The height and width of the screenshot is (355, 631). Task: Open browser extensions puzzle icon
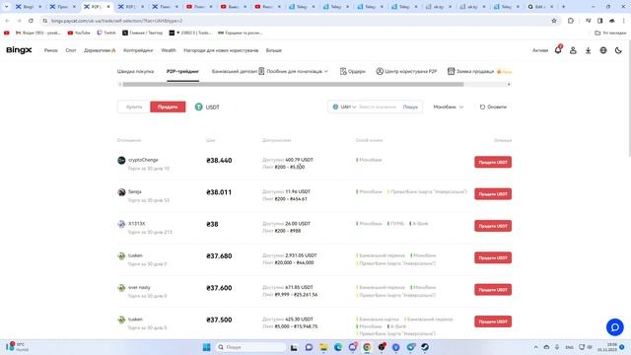point(571,21)
